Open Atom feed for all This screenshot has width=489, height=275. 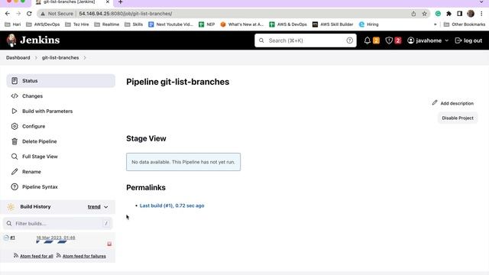37,256
